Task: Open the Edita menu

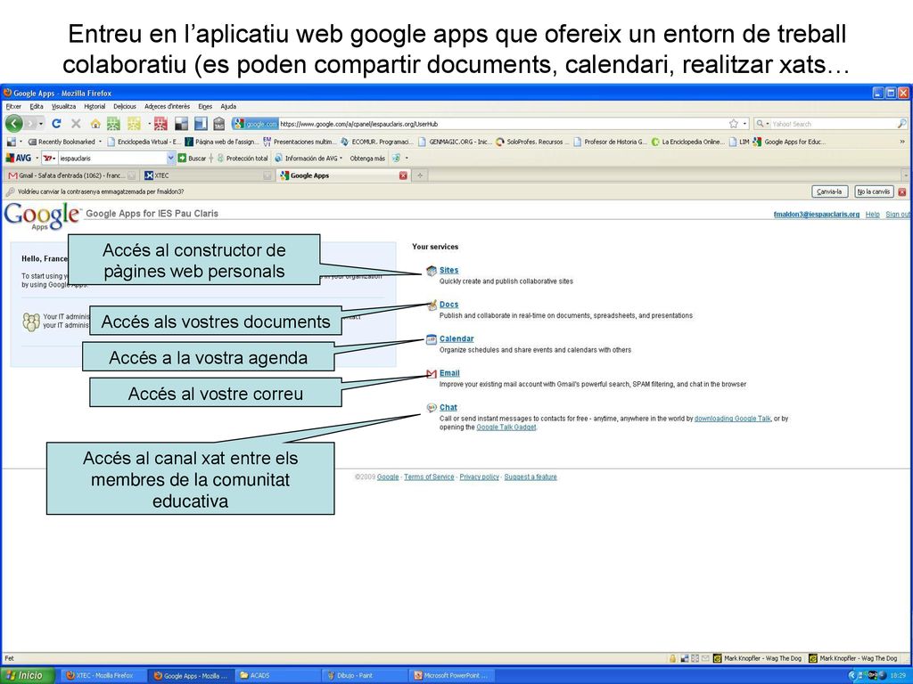Action: pos(37,107)
